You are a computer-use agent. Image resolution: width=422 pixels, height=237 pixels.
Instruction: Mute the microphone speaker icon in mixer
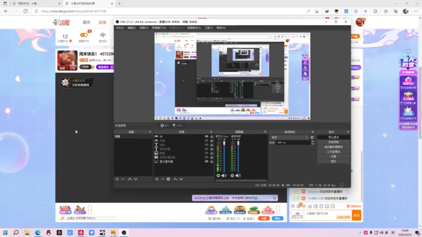coord(224,175)
